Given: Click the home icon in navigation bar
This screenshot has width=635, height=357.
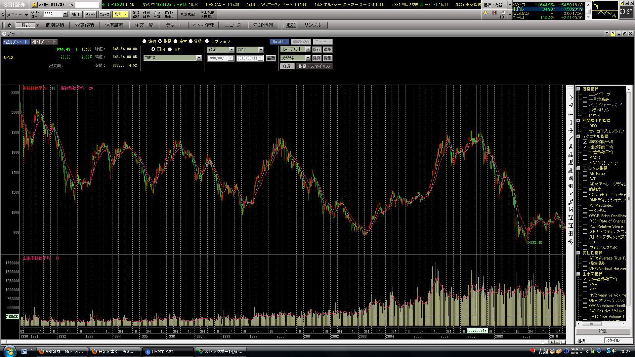Looking at the screenshot, I should point(10,25).
